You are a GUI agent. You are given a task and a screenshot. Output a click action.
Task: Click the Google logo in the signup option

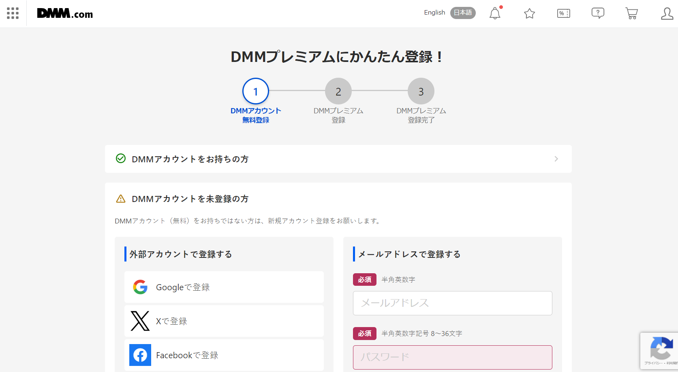tap(140, 287)
